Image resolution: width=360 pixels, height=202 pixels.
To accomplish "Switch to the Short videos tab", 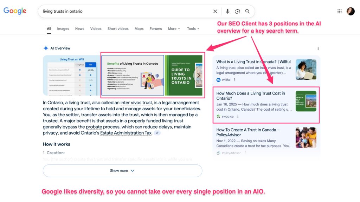I will point(118,29).
